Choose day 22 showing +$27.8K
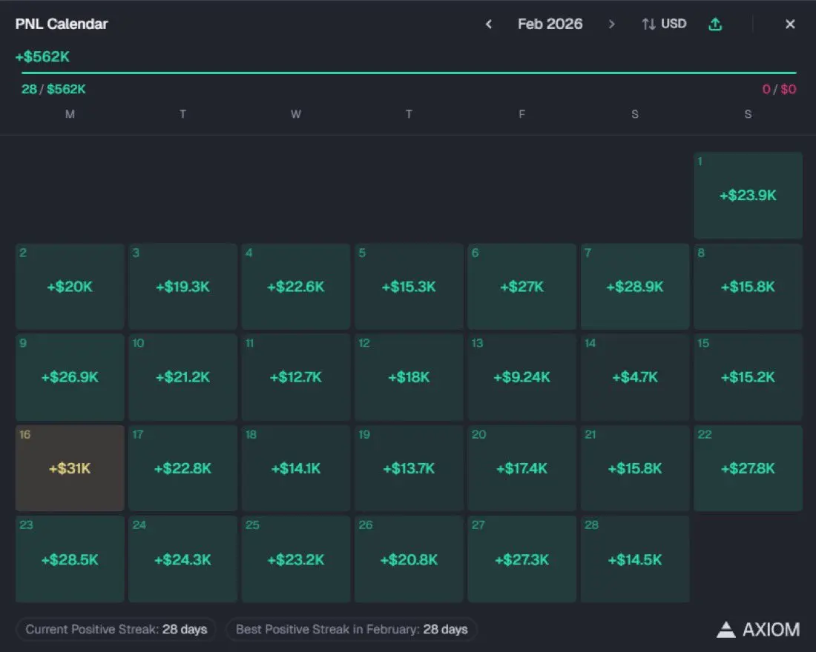 tap(748, 468)
